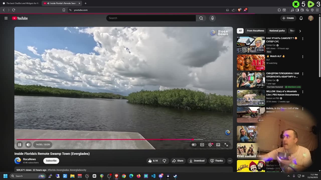321x180 pixels.
Task: Send Thanks to the creator
Action: tap(216, 161)
